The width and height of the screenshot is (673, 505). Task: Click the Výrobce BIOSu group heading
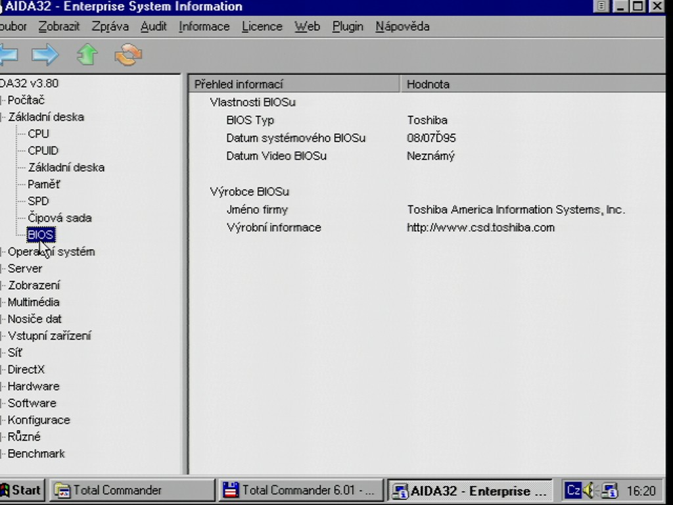coord(249,191)
